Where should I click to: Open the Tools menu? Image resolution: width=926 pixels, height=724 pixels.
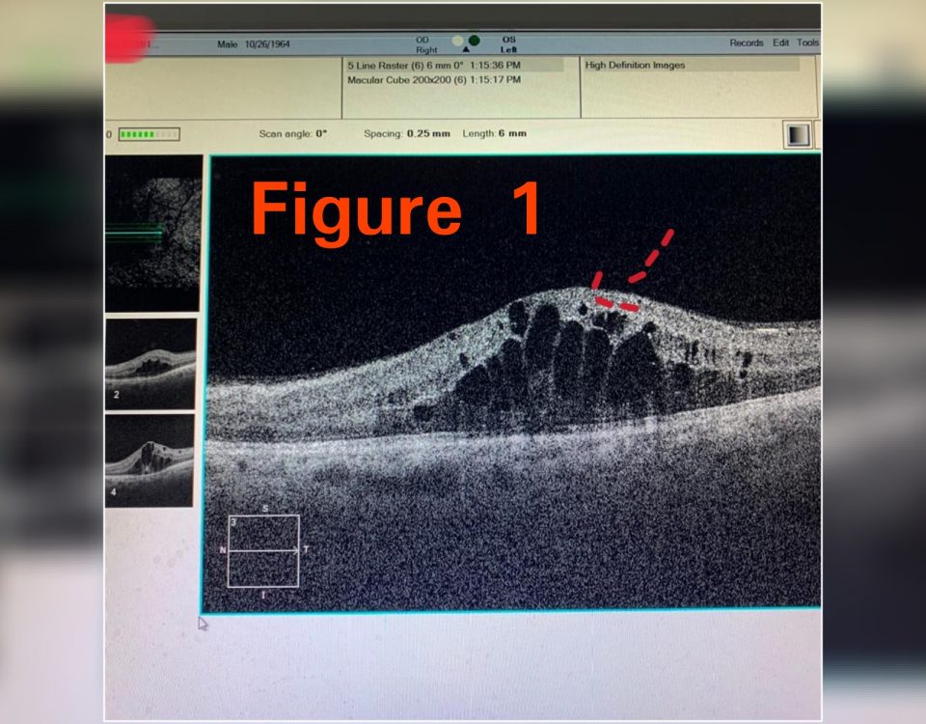pos(807,42)
